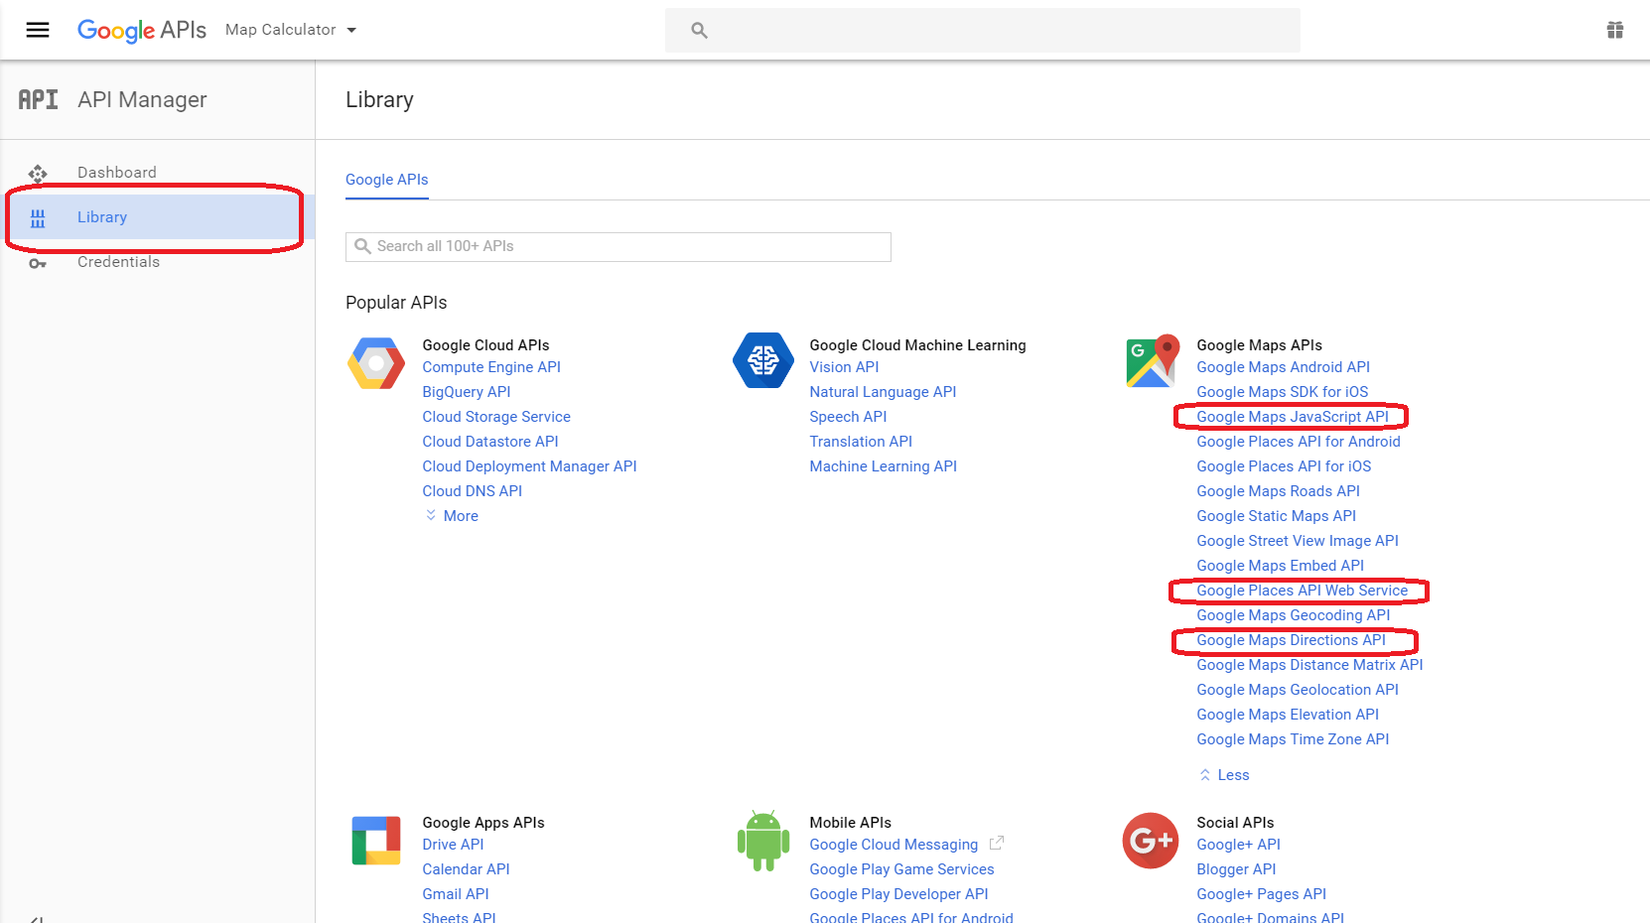The image size is (1650, 923).
Task: Open Google Places API for iOS
Action: (1284, 466)
